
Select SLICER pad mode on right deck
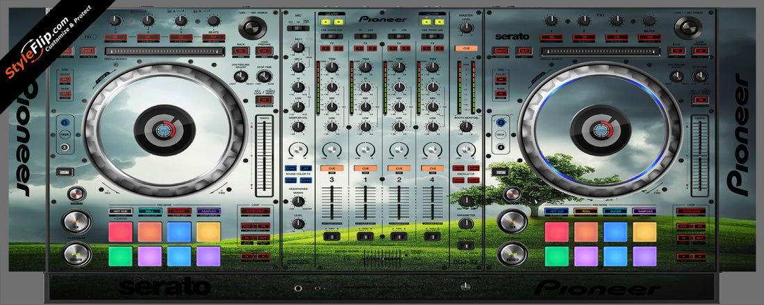coord(615,211)
